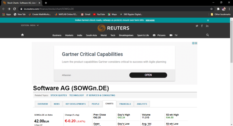This screenshot has height=126, width=233.
Task: Click the Reuters home icon
Action: pos(22,35)
